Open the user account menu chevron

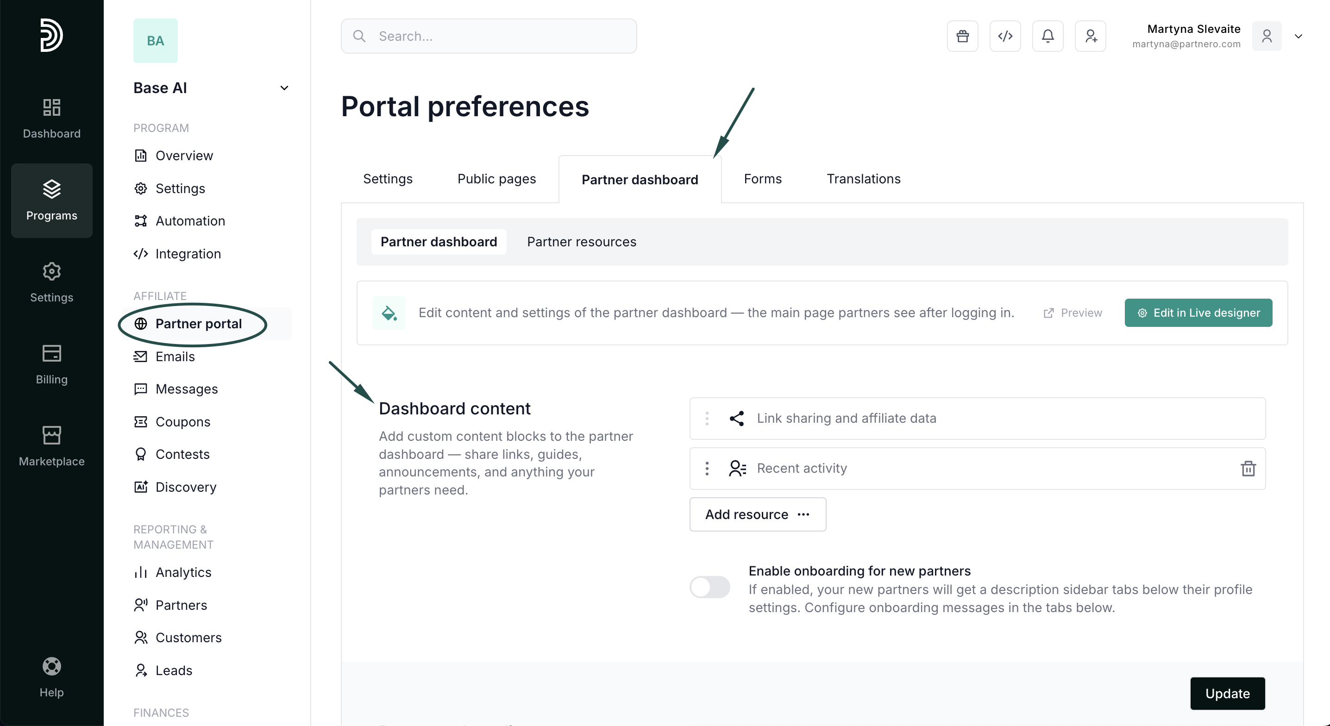click(x=1298, y=36)
